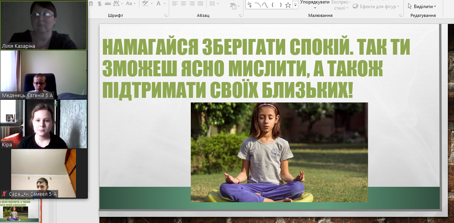Toggle underline formatting in Шрифт group
The width and height of the screenshot is (454, 223).
coord(91,3)
